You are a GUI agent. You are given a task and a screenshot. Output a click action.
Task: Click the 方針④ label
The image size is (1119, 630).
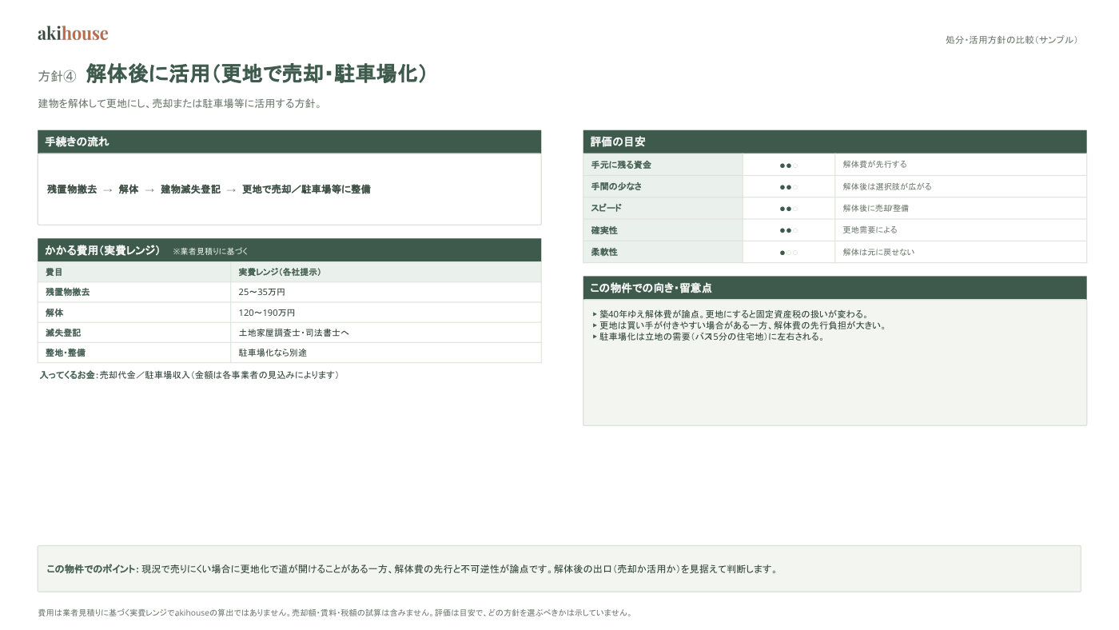click(57, 76)
